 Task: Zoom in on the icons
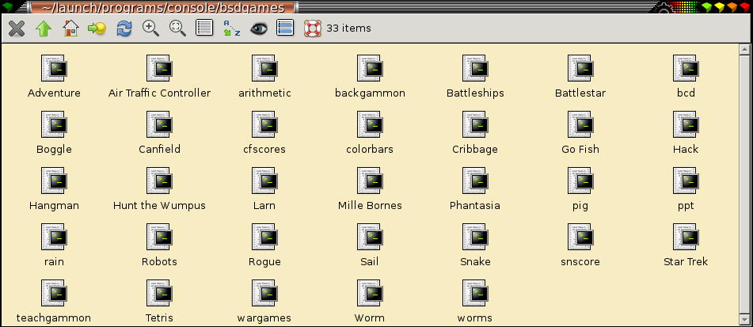(150, 29)
